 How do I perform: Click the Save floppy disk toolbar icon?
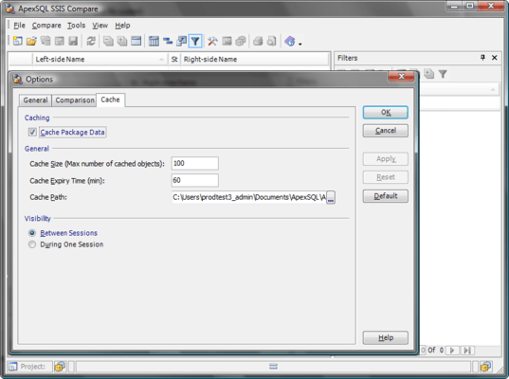(x=73, y=41)
